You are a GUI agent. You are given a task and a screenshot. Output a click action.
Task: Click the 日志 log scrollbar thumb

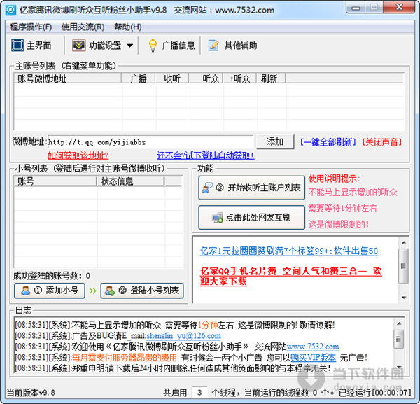point(399,339)
